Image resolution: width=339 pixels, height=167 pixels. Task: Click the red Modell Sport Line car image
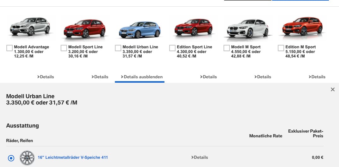[84, 28]
